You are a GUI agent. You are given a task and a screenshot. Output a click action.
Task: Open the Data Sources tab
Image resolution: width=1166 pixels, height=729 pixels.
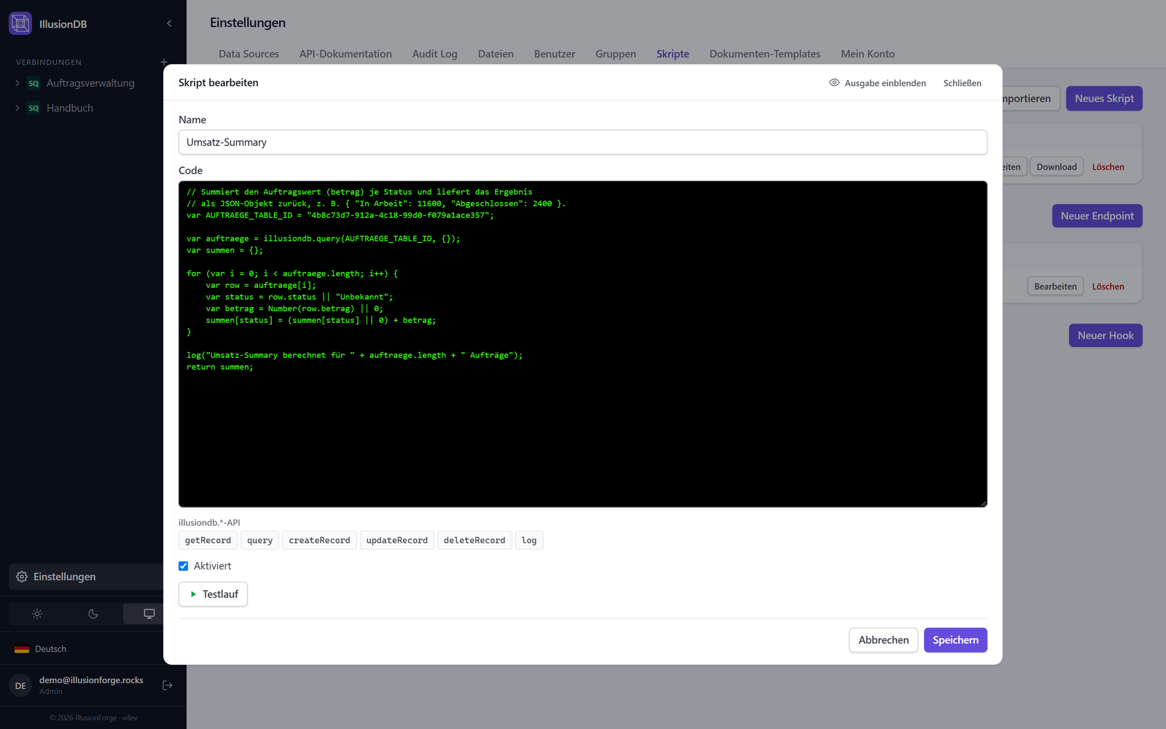[x=249, y=54]
